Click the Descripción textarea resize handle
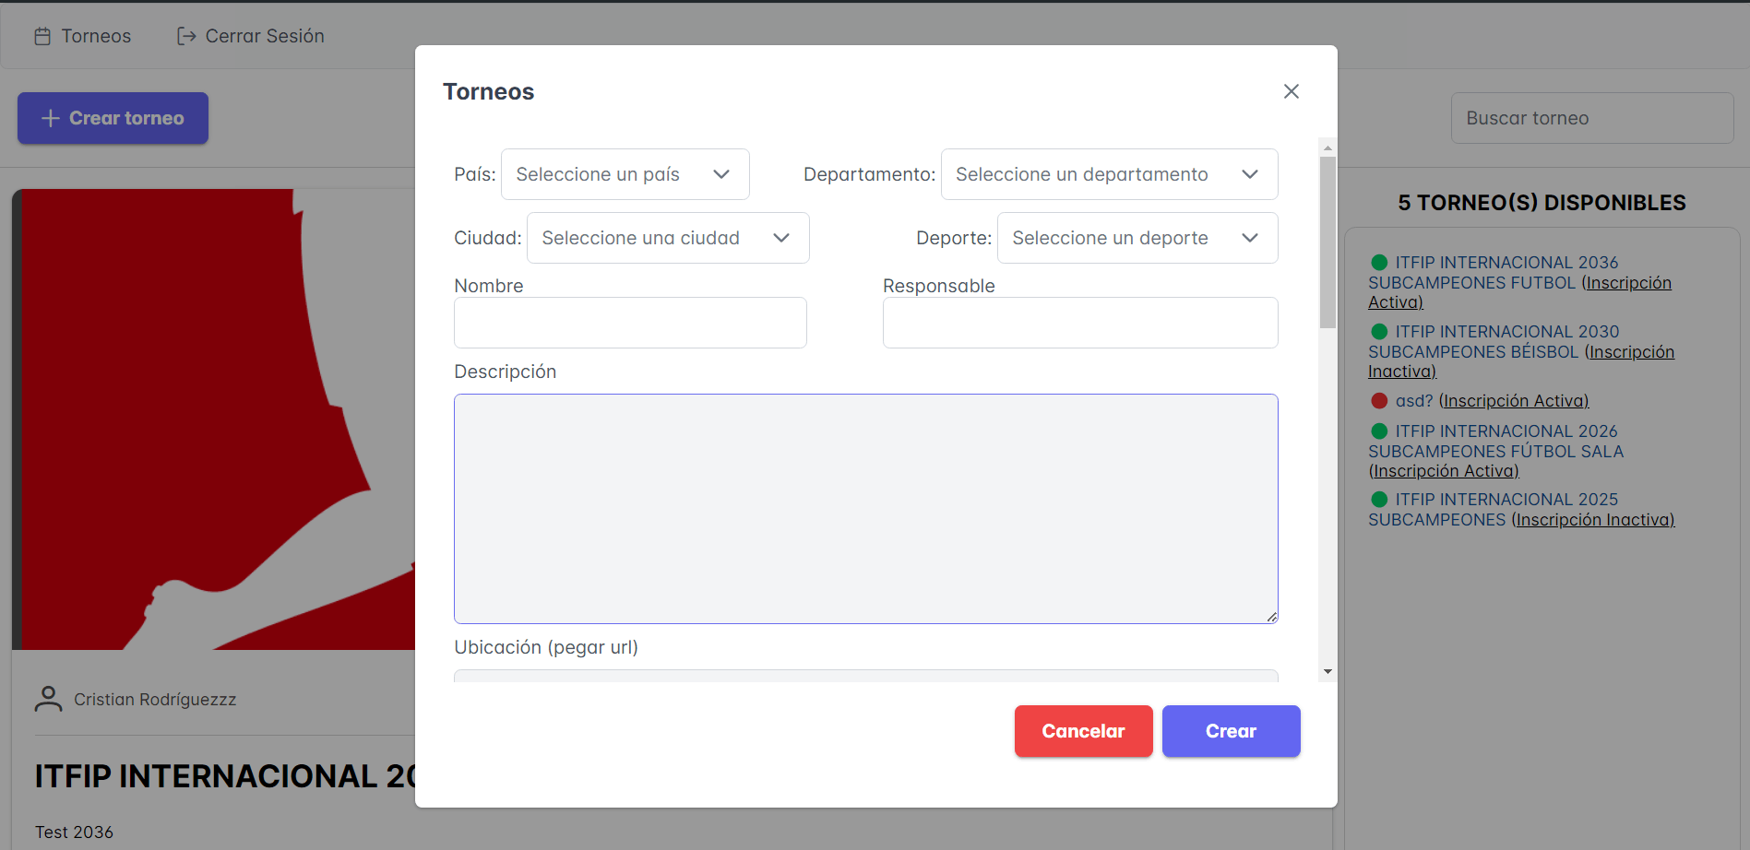Image resolution: width=1750 pixels, height=850 pixels. (1271, 617)
